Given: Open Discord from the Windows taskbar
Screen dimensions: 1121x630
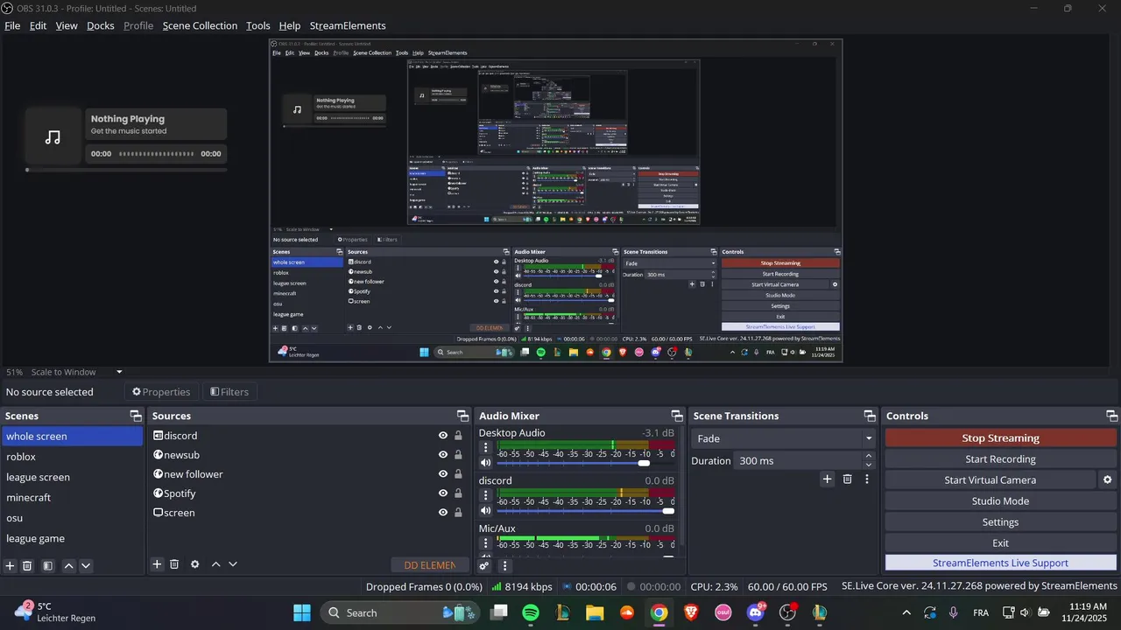Looking at the screenshot, I should 755,612.
